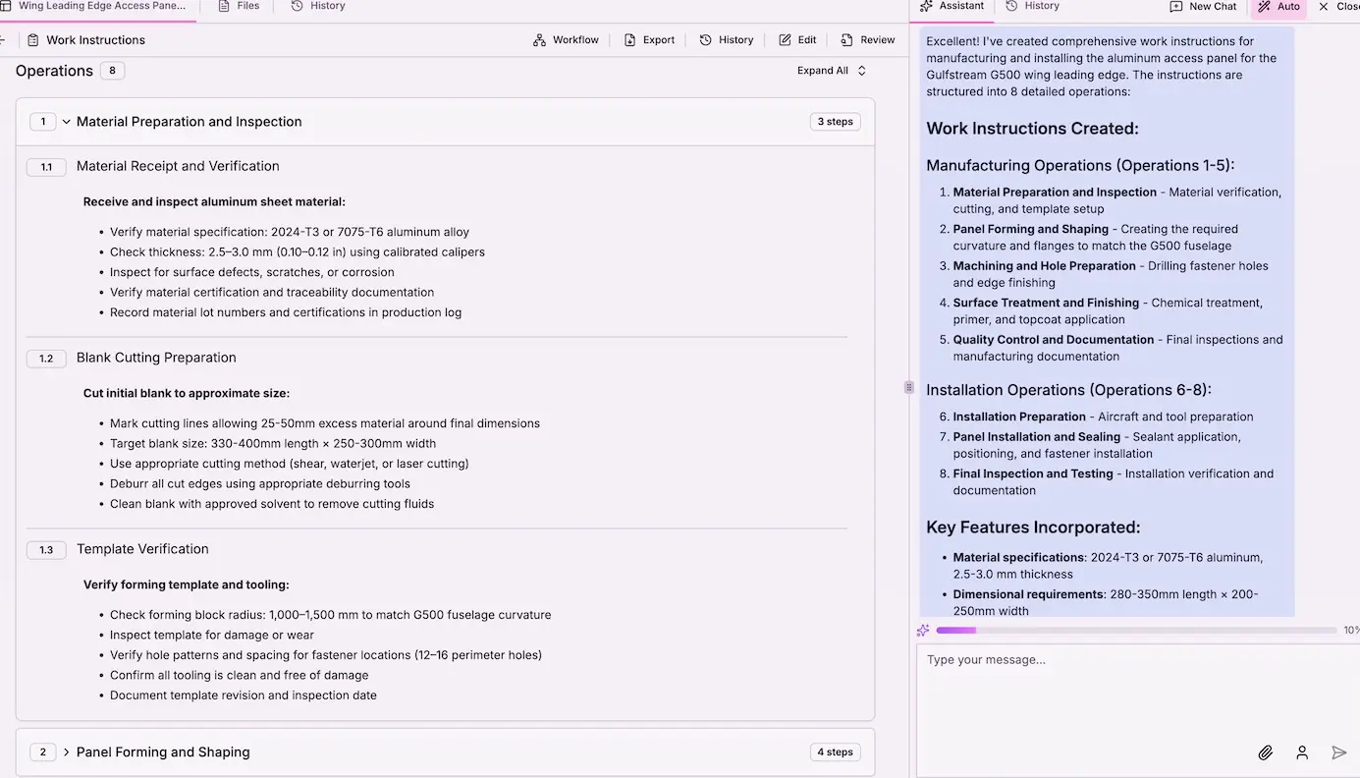Toggle the Auto mode switch
This screenshot has height=778, width=1360.
coord(1278,7)
